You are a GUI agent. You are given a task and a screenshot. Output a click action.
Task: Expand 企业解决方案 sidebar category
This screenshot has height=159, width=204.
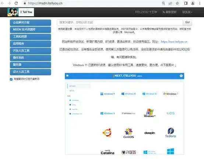(x=31, y=22)
